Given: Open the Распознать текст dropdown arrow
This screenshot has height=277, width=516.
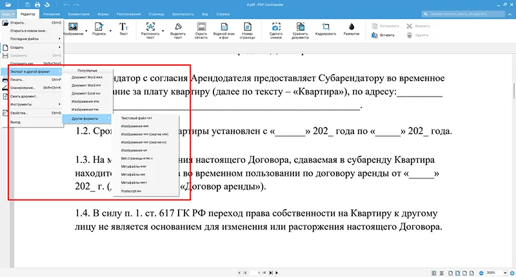Looking at the screenshot, I should (163, 31).
